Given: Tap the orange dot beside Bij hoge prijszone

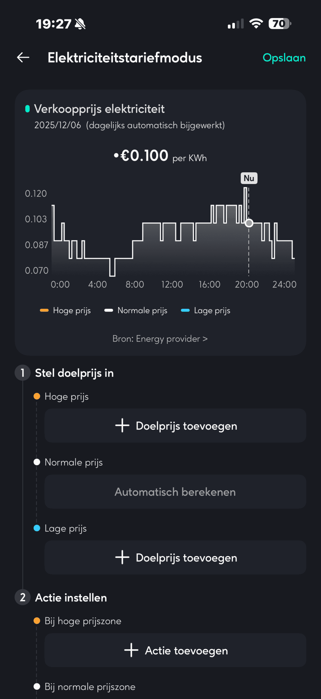Looking at the screenshot, I should click(37, 621).
